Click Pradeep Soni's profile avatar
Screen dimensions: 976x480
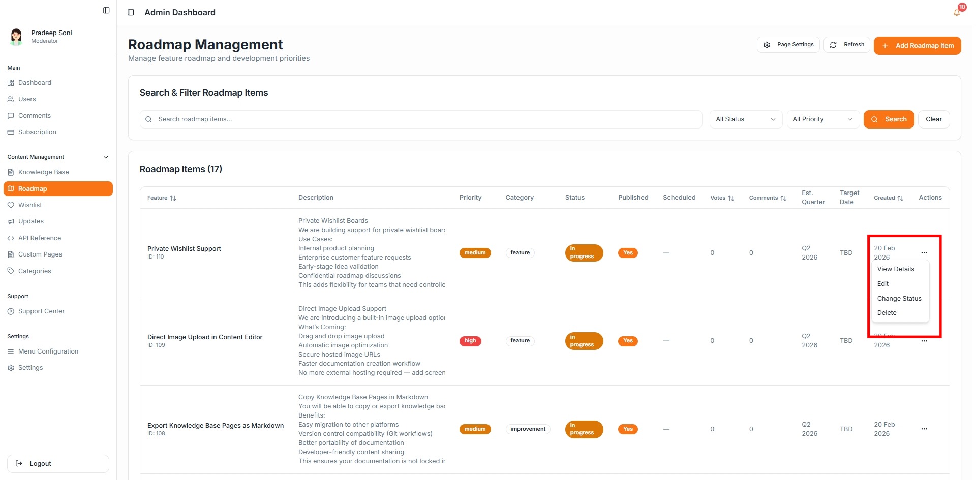click(16, 37)
